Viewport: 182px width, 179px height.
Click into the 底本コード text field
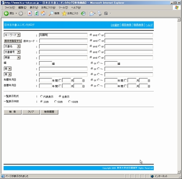[x=63, y=41]
